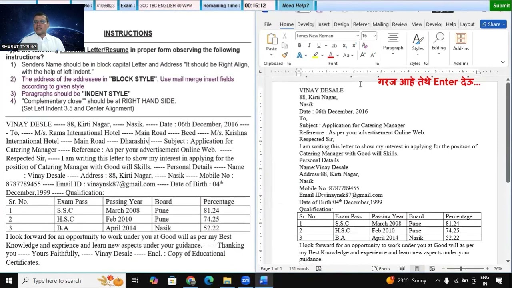Open the View tab
The width and height of the screenshot is (512, 288).
pyautogui.click(x=417, y=24)
